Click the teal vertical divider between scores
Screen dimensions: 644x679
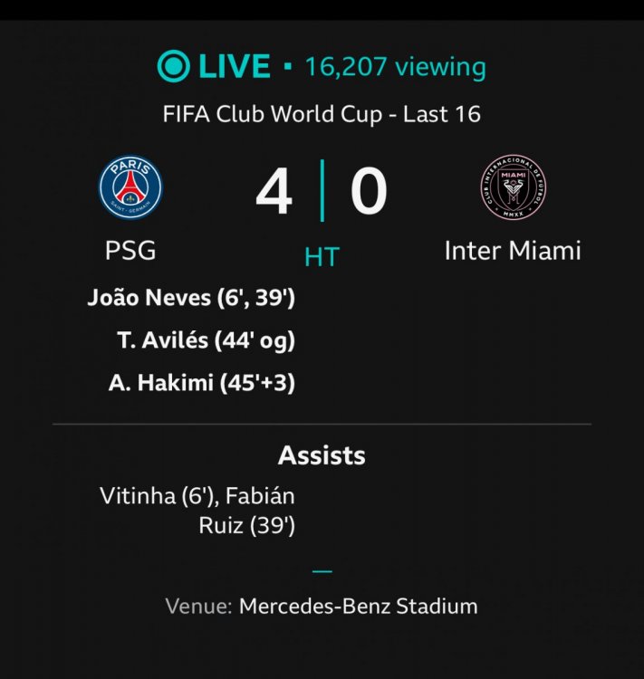pyautogui.click(x=322, y=190)
